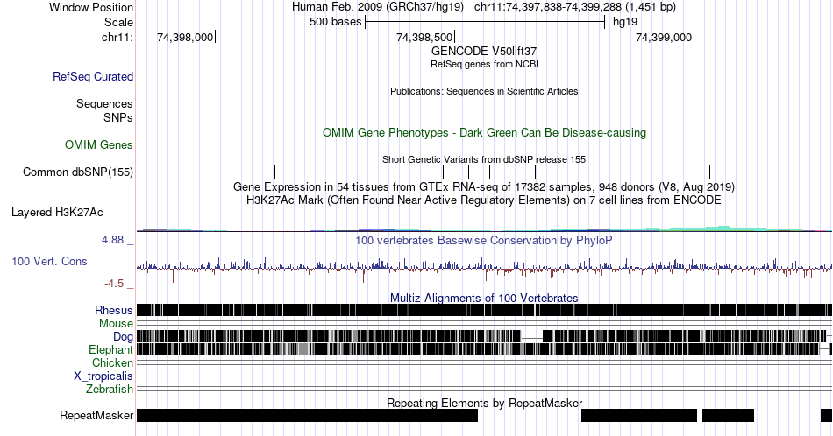Screen dimensions: 833x436
Task: Click the last dbSNP variant tick mark
Action: (709, 172)
